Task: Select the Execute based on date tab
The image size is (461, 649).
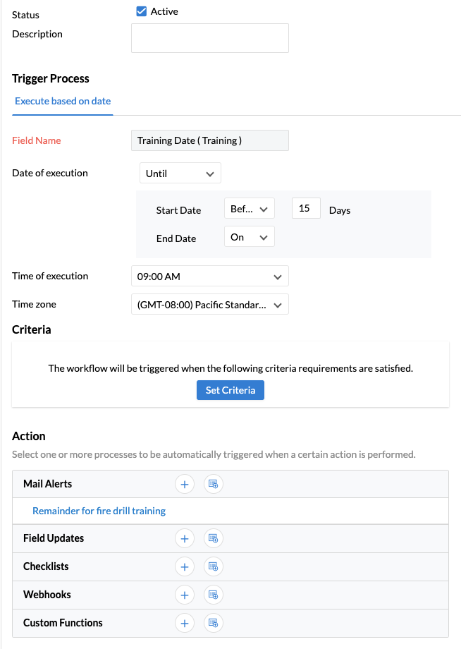Action: (x=63, y=101)
